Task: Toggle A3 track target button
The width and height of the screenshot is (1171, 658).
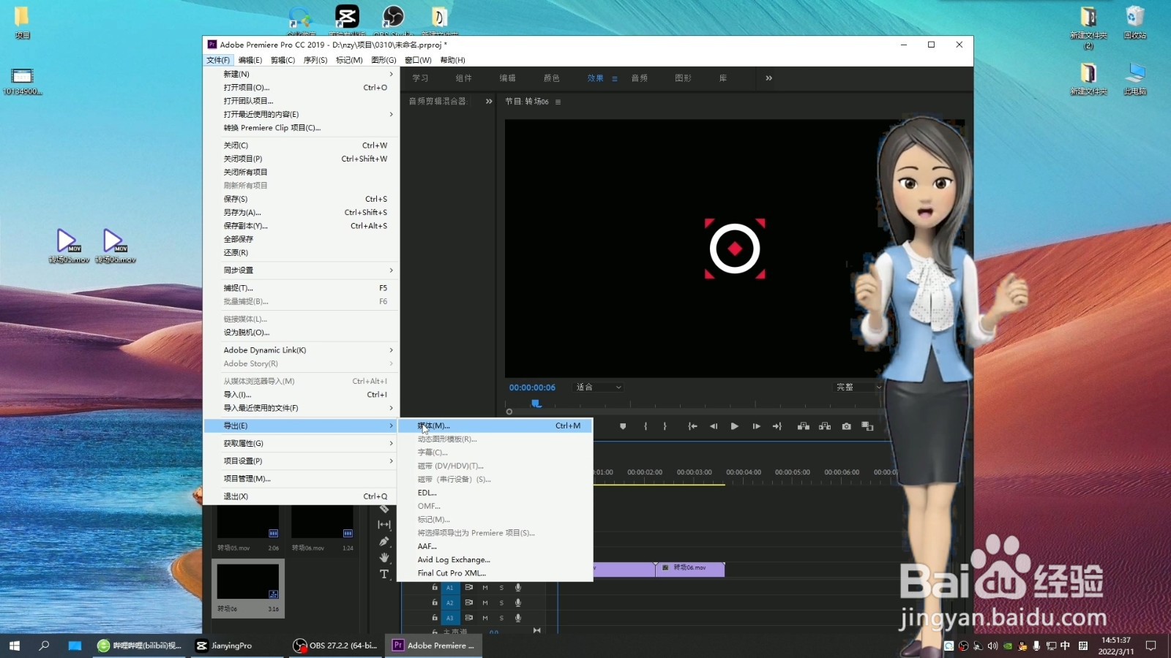Action: point(450,618)
